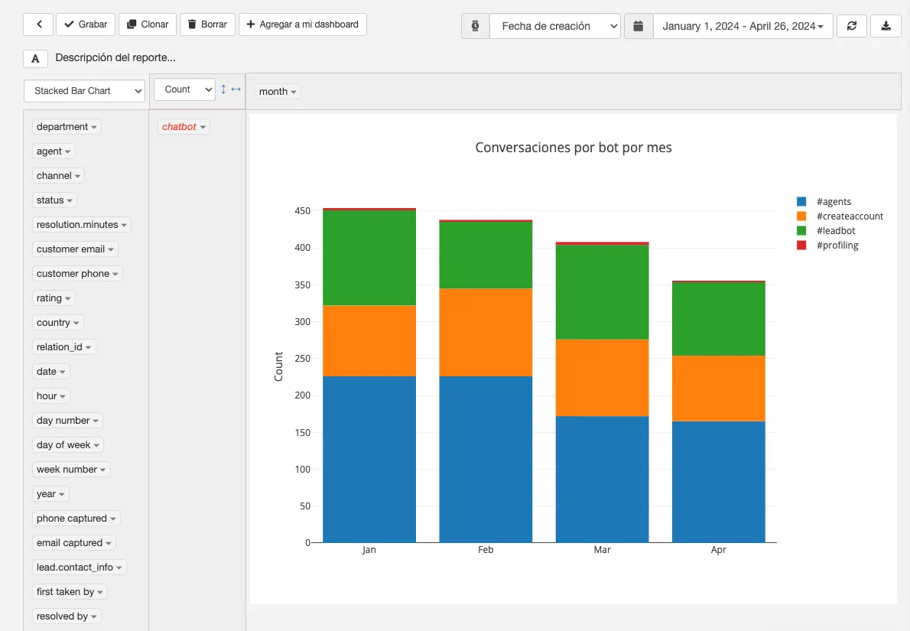
Task: Toggle #agents series via blue legend swatch
Action: (801, 201)
